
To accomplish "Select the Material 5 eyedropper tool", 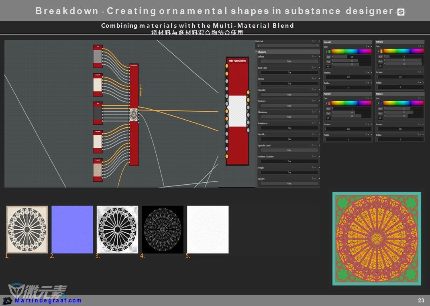I will (x=378, y=103).
